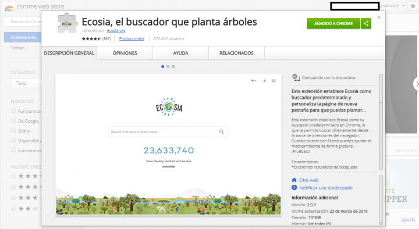This screenshot has height=229, width=419.
Task: Open the DESCRIPCIÓN GENERAL tab
Action: click(x=69, y=53)
